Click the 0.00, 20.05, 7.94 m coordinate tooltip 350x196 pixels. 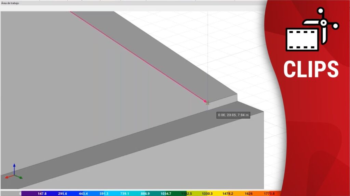[x=233, y=115]
